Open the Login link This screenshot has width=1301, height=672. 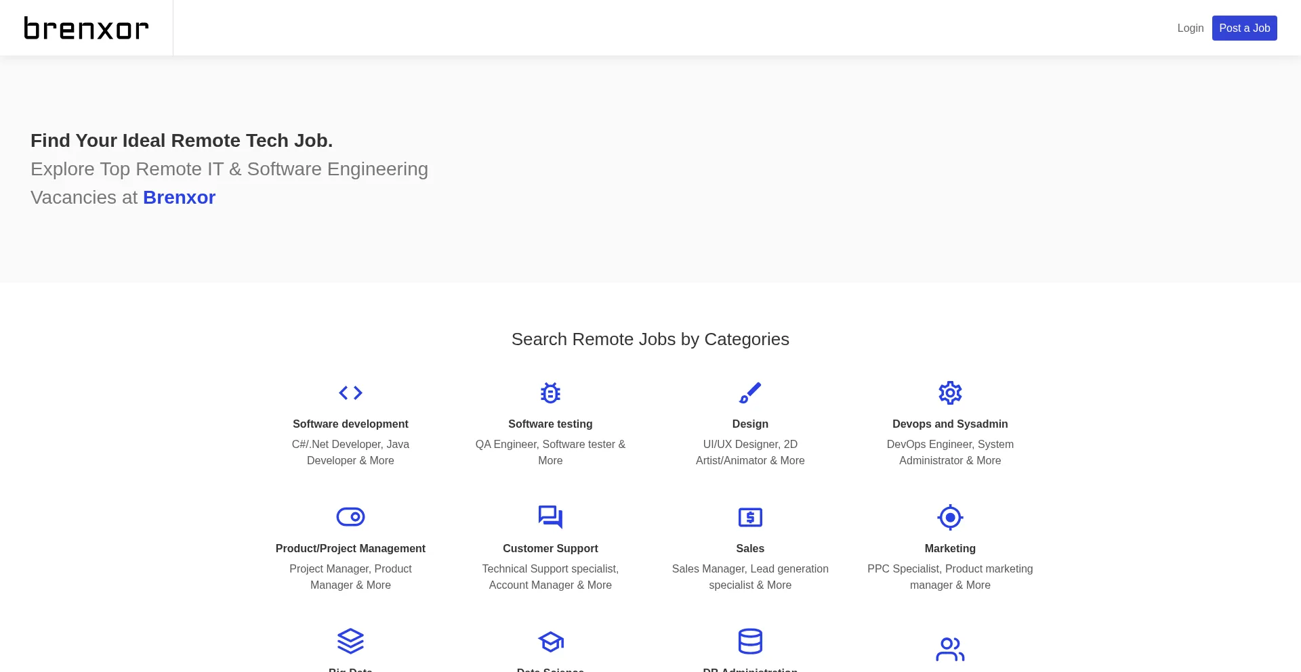1190,28
